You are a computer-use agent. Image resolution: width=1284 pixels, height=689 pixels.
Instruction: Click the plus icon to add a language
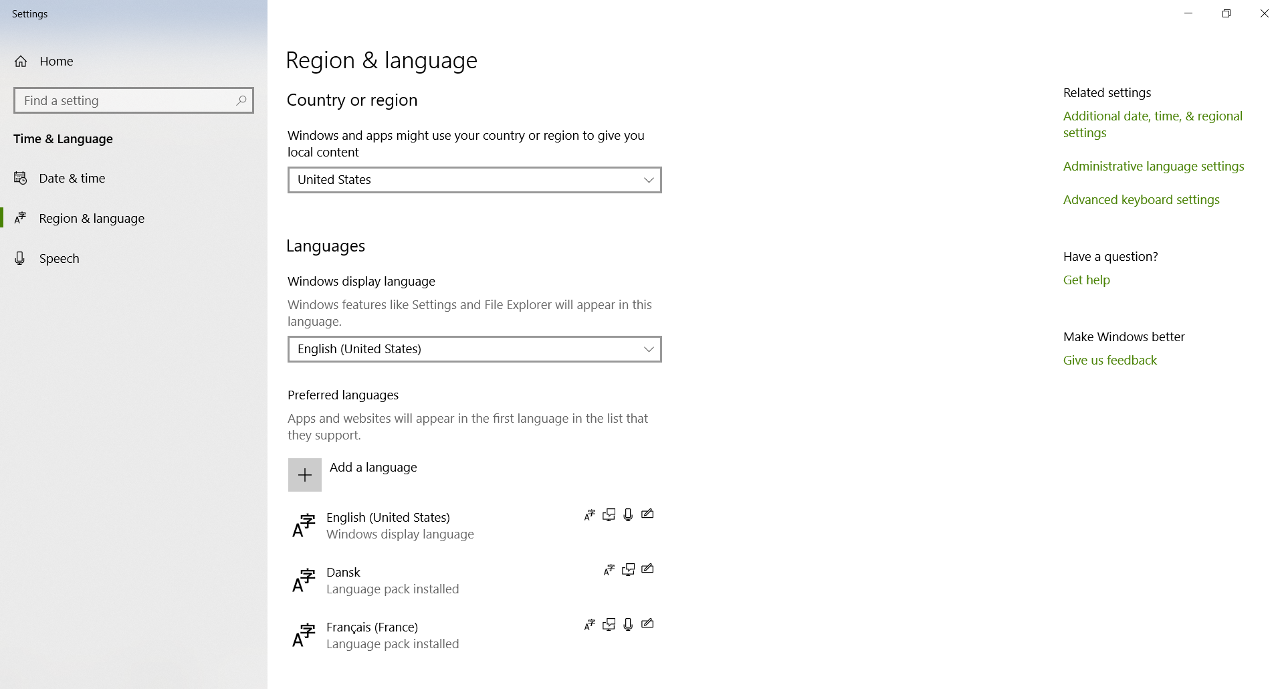coord(305,475)
